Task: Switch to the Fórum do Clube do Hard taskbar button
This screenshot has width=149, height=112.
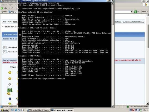Action: (38, 110)
